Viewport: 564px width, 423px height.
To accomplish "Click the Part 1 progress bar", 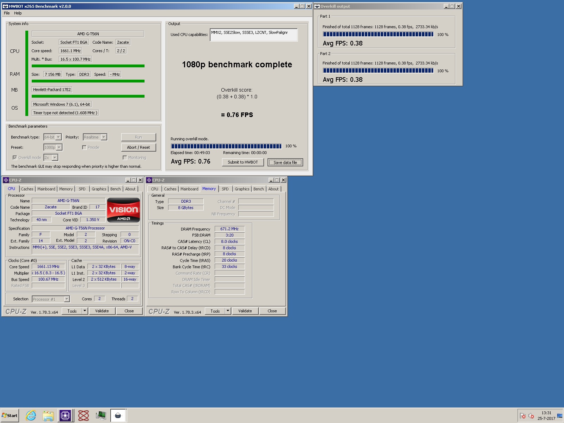I will (378, 34).
